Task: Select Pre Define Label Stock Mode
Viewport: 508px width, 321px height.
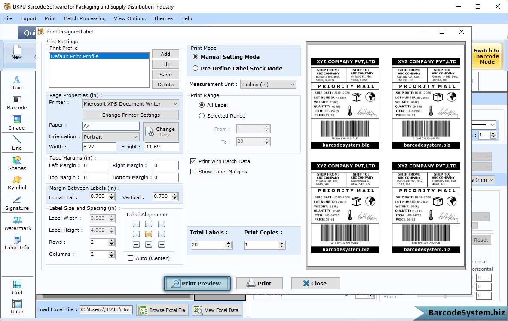Action: click(196, 68)
